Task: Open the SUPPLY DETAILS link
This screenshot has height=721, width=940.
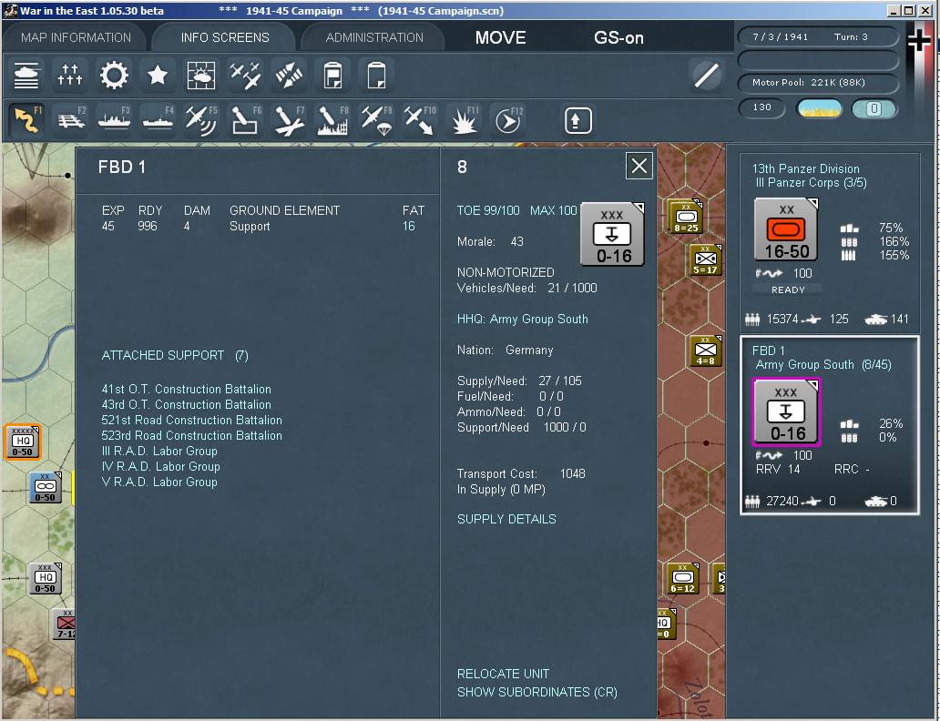Action: 506,519
